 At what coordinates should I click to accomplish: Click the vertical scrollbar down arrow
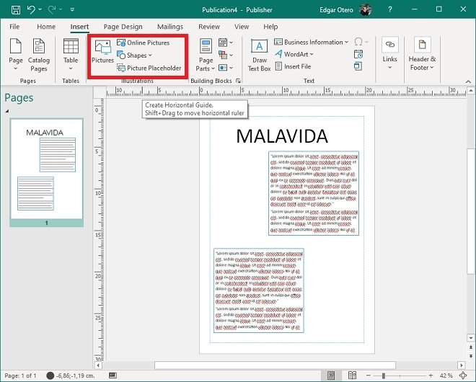coord(471,338)
